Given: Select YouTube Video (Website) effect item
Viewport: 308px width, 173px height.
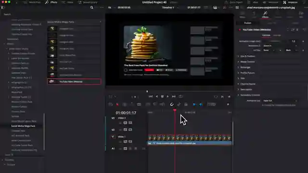Looking at the screenshot, I should point(74,82).
